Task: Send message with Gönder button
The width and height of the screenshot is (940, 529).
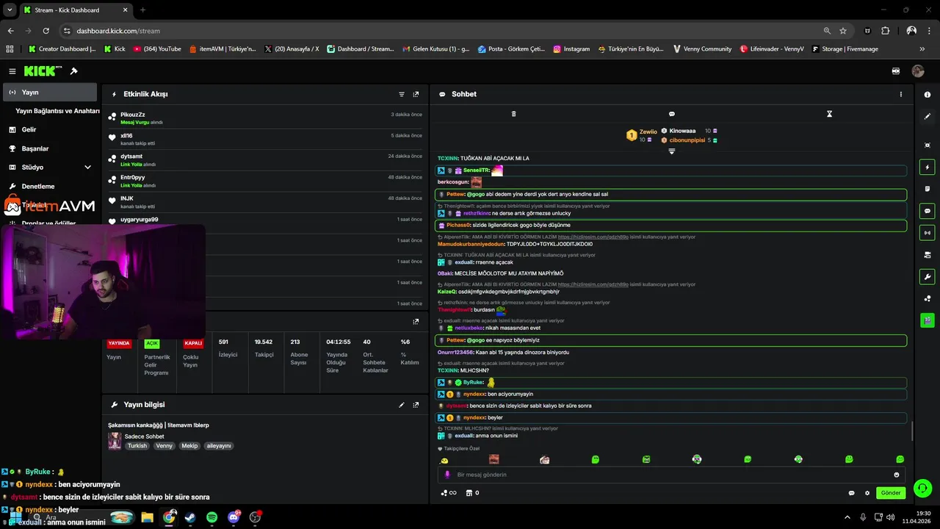Action: (891, 493)
